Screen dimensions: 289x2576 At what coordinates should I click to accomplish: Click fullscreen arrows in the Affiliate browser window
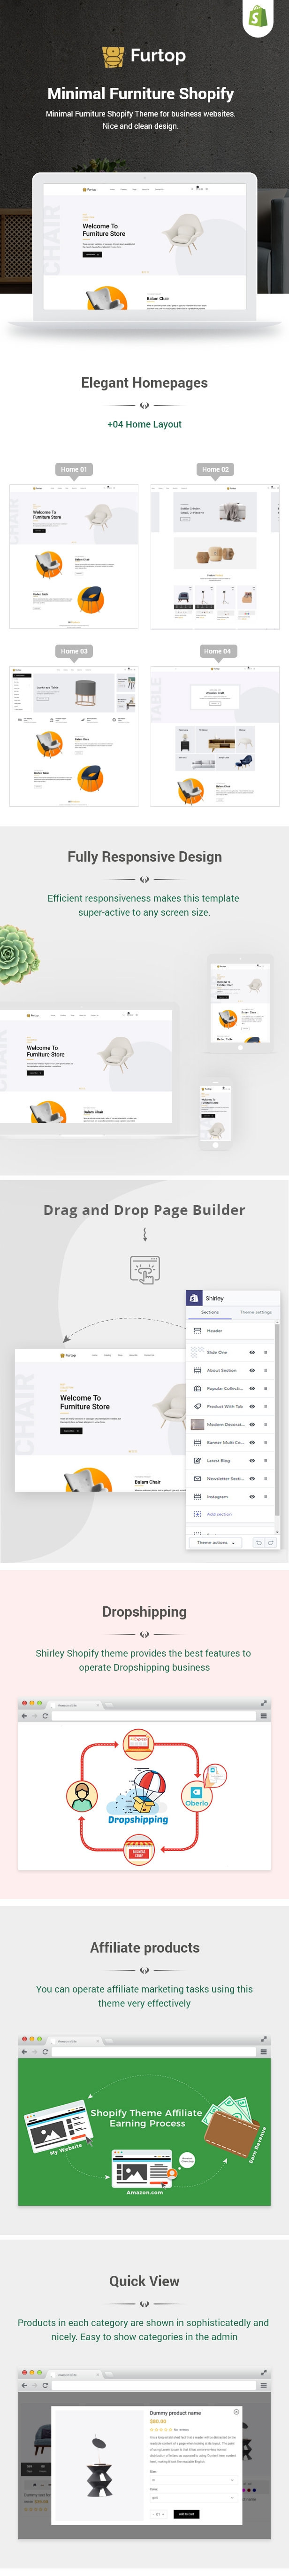point(264,2038)
